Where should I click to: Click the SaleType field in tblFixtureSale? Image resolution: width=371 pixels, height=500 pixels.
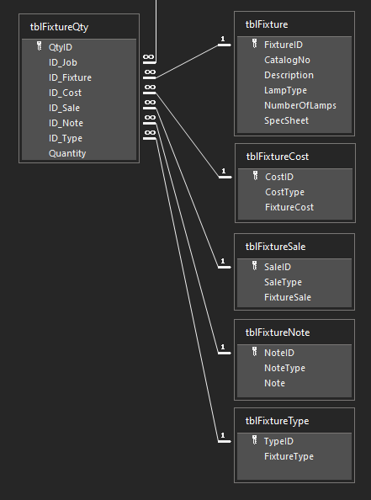tap(294, 282)
